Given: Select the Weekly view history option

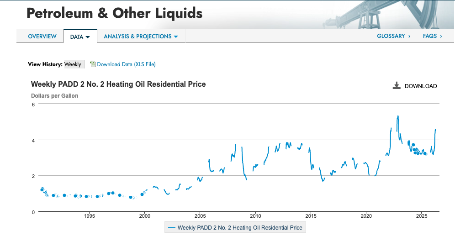Looking at the screenshot, I should [x=74, y=64].
